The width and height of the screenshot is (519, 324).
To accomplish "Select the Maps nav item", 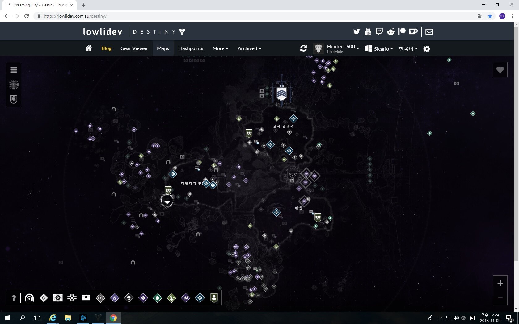I will (x=163, y=48).
